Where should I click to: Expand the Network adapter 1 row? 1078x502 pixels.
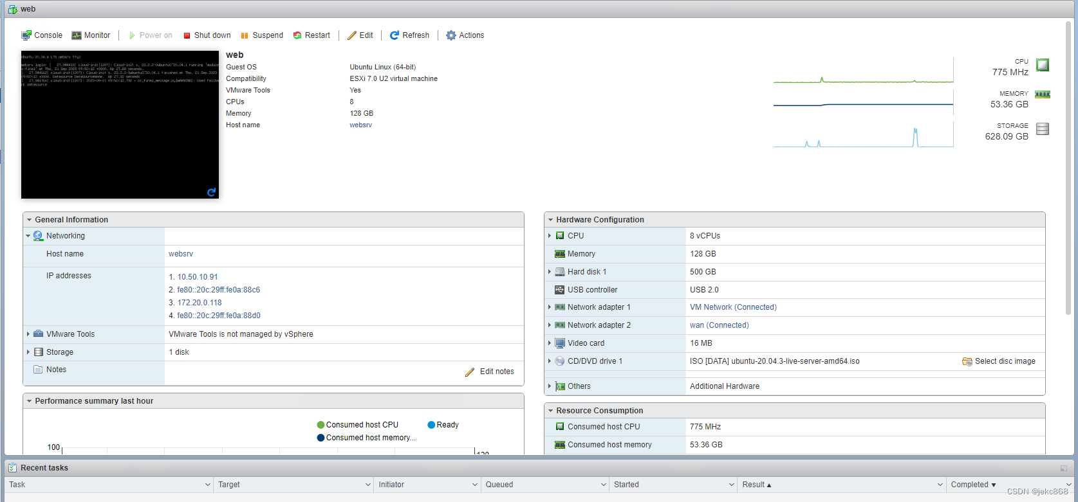(x=549, y=307)
